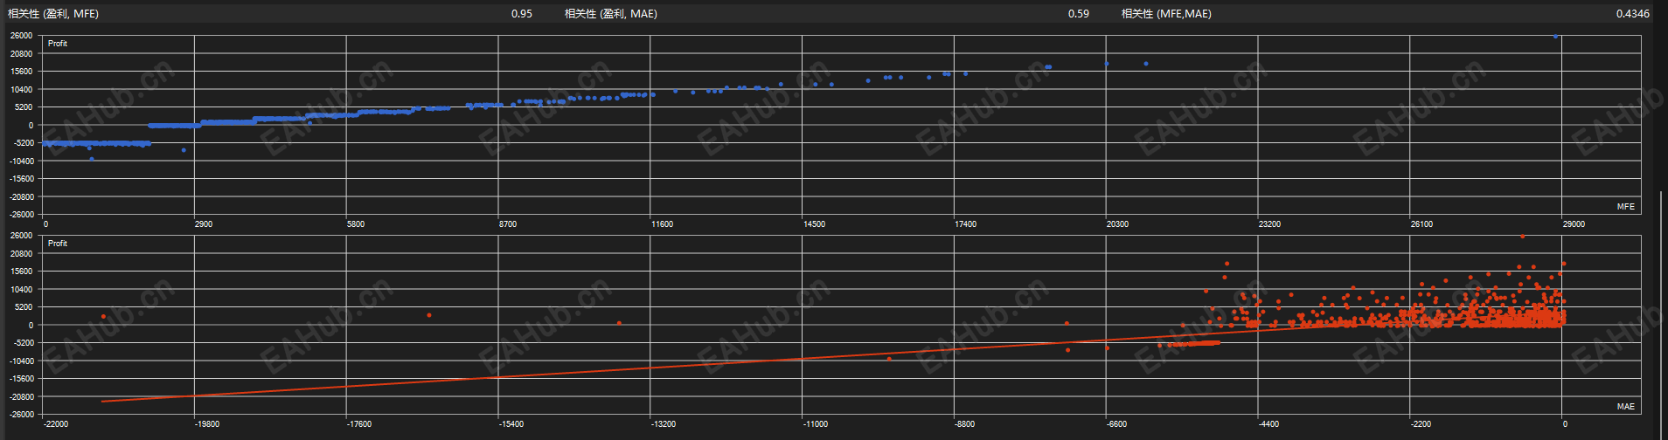Select the '相关性 (盈利, MAE)' label
This screenshot has width=1668, height=440.
[x=611, y=14]
